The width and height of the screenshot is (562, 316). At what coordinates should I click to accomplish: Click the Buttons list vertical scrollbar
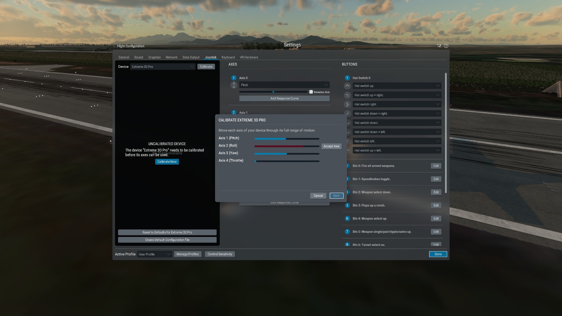pyautogui.click(x=445, y=133)
